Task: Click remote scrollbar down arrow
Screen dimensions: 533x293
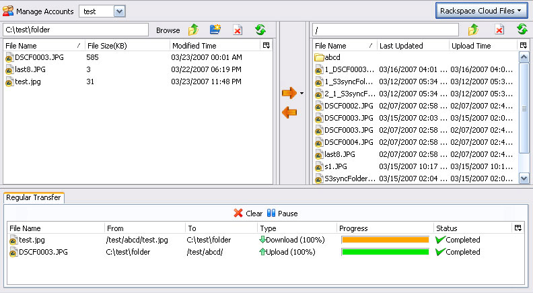Action: coord(524,178)
